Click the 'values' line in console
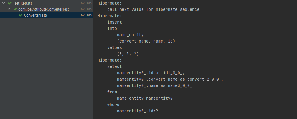 [115, 47]
